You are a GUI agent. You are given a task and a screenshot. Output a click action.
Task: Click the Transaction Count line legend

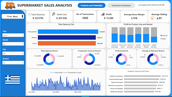[x=72, y=73]
